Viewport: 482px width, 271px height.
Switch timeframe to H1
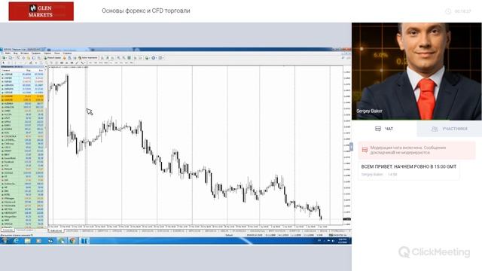pos(111,62)
